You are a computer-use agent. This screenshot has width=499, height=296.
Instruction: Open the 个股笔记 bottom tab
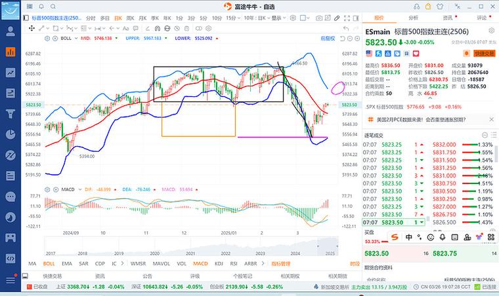coord(242,276)
